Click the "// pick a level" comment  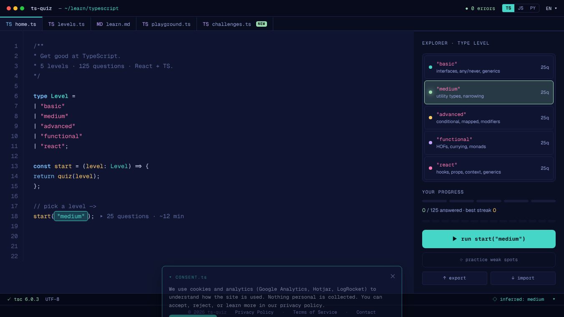pos(65,206)
